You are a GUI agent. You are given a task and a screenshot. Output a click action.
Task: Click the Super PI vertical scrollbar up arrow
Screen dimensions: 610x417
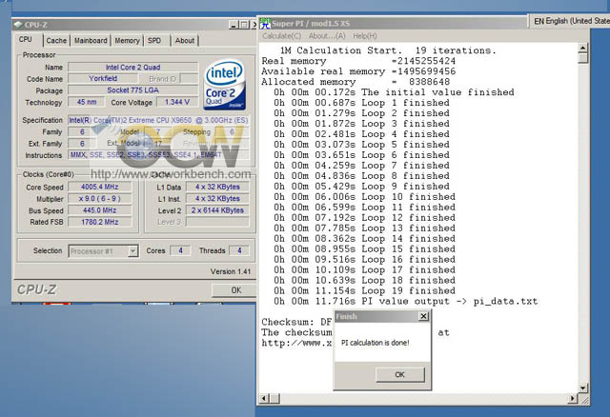(x=582, y=49)
